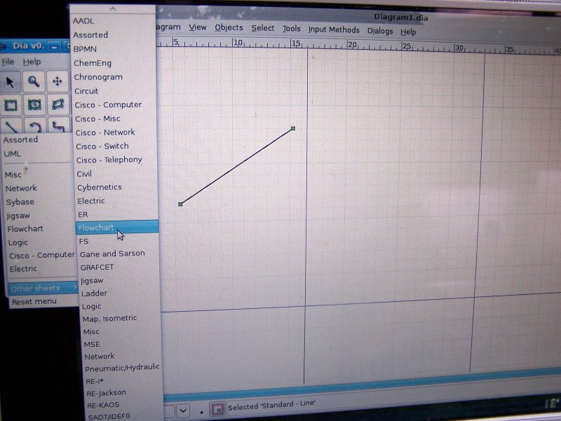Image resolution: width=561 pixels, height=421 pixels.
Task: Select the Ellipse shape tool
Action: click(34, 105)
